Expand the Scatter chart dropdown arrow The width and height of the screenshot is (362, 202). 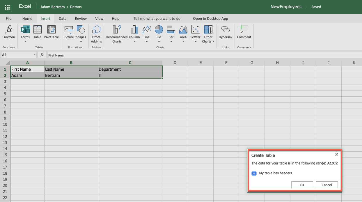tap(196, 42)
